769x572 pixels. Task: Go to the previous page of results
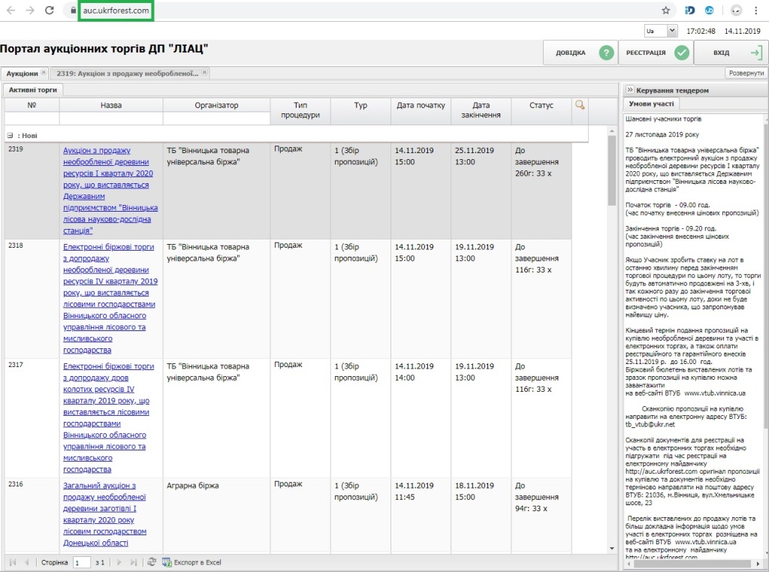pos(27,562)
